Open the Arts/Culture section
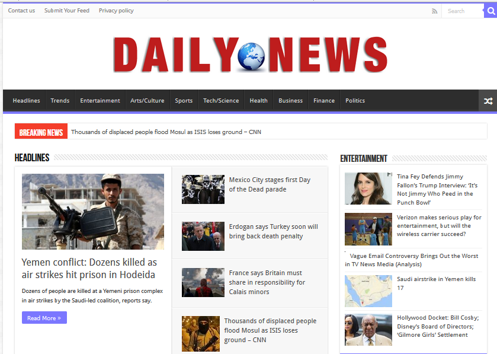The image size is (497, 354). click(x=148, y=101)
